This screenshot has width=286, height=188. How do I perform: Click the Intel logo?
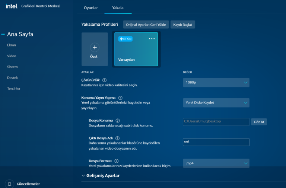click(12, 6)
